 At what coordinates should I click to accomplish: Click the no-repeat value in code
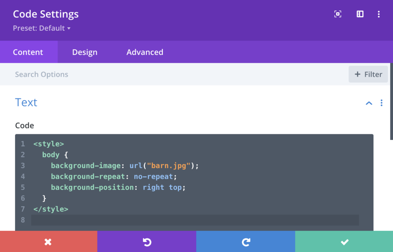click(154, 176)
